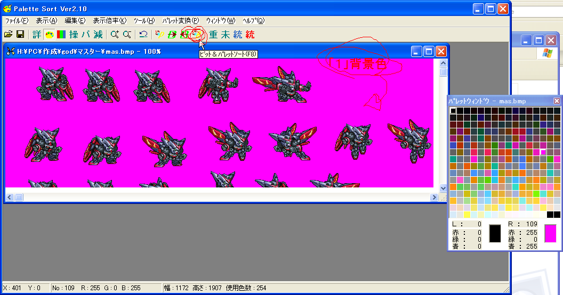Click the zoom out magnifier icon
The height and width of the screenshot is (295, 563).
click(x=127, y=35)
